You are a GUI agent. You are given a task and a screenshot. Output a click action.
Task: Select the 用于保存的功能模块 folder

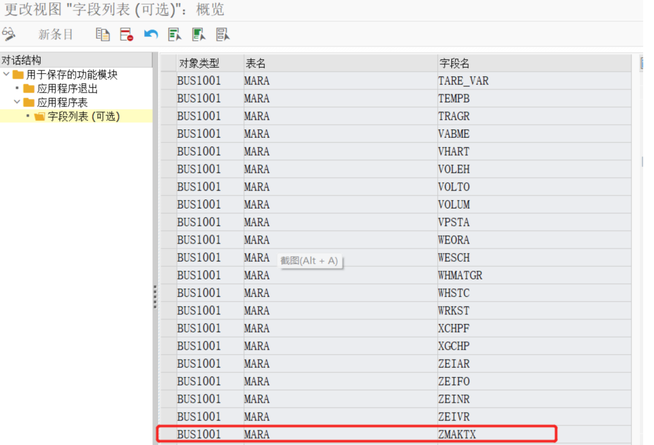(x=65, y=74)
